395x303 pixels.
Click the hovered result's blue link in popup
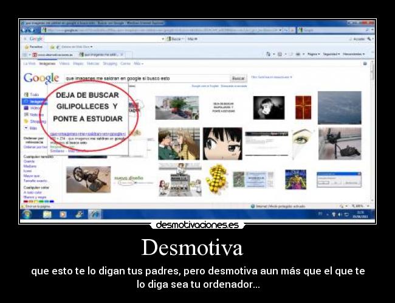click(x=88, y=134)
